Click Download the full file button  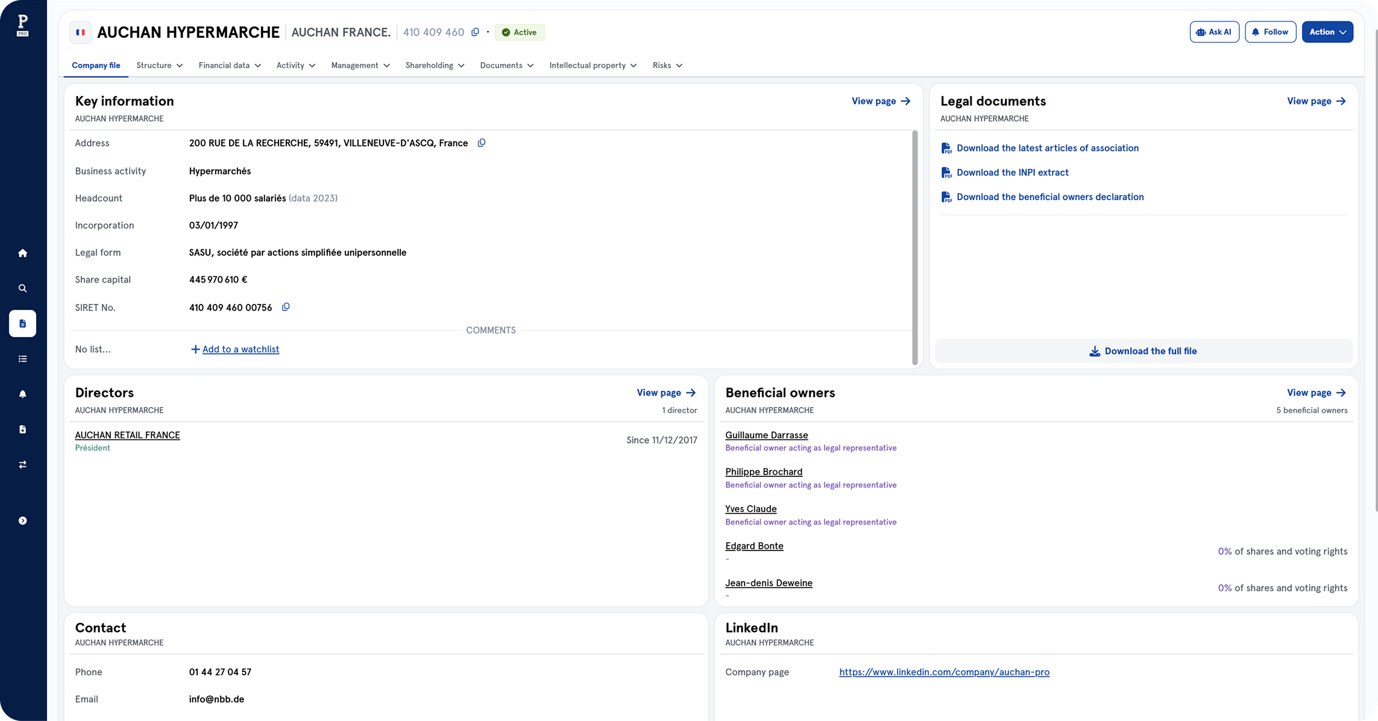(1144, 351)
